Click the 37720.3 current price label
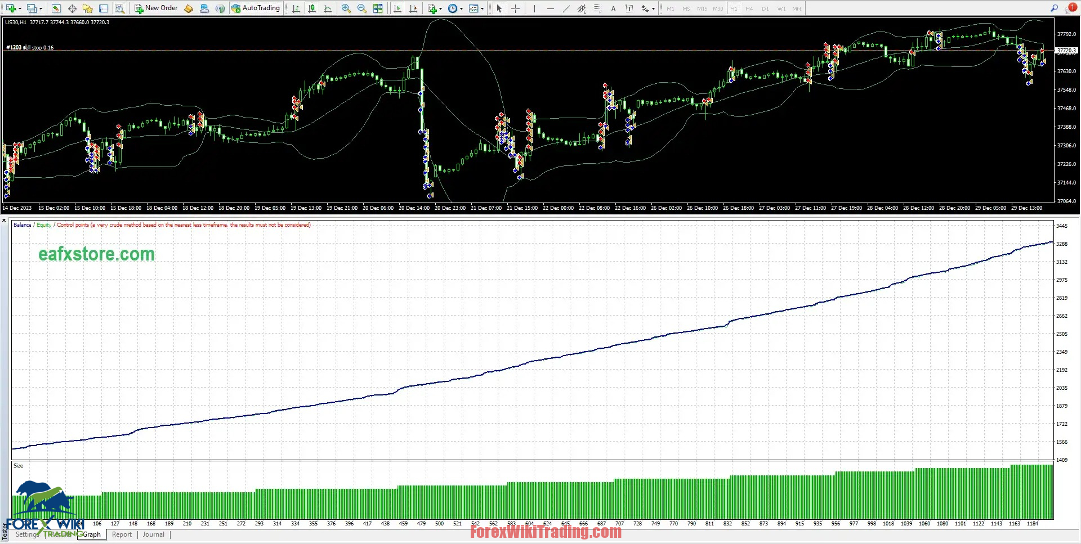 [x=1066, y=51]
